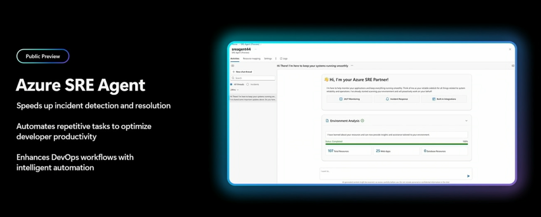Collapse the Environment Analysis card chevron
The image size is (541, 217).
coord(467,121)
